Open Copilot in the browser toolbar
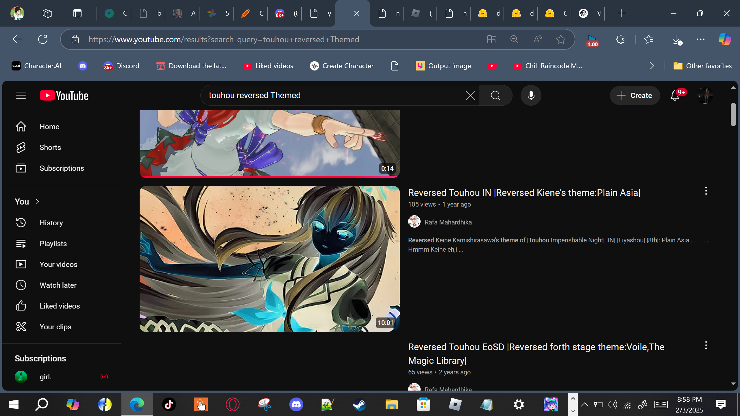This screenshot has height=416, width=740. 725,39
